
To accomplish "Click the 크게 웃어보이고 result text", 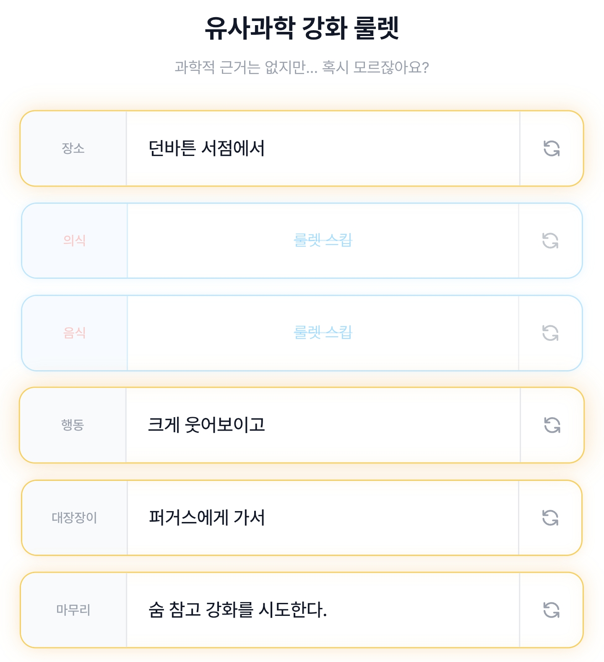I will (x=206, y=425).
